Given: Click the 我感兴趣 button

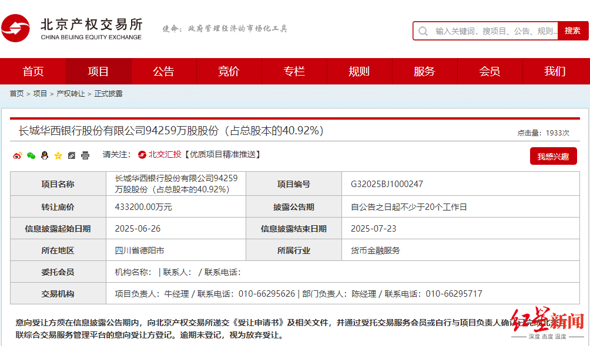Looking at the screenshot, I should [x=553, y=156].
